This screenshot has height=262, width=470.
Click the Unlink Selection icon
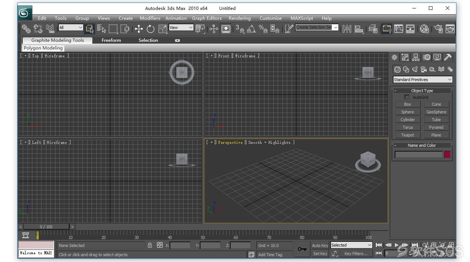click(x=38, y=29)
